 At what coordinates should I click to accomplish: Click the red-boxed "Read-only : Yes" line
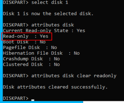coord(27,36)
